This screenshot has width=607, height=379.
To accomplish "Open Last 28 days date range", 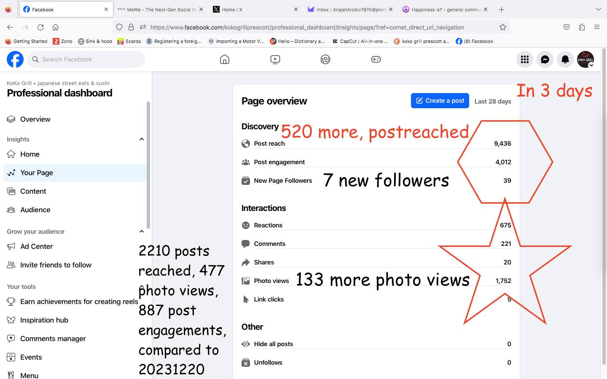I will (493, 101).
